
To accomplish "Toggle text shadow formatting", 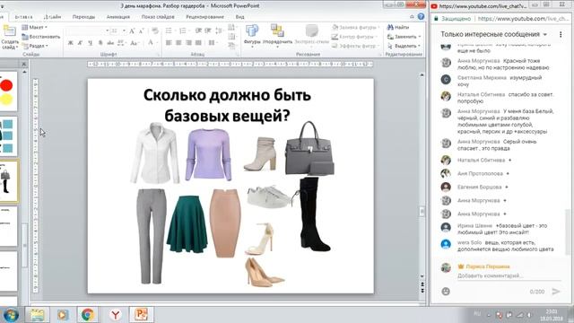I will pos(100,43).
